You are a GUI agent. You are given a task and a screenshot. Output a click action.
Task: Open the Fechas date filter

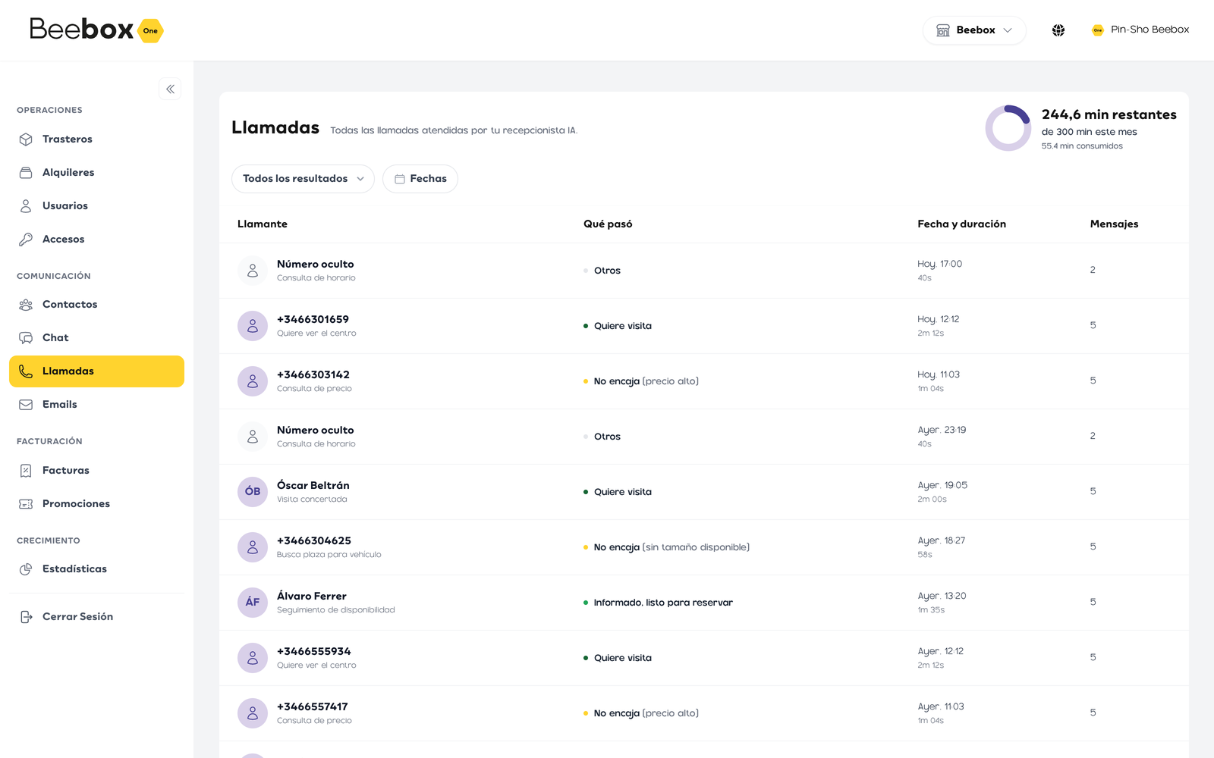pos(420,179)
